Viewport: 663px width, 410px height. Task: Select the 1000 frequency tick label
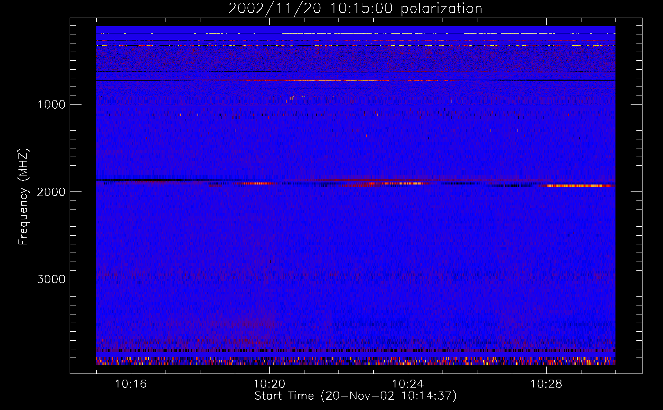click(51, 105)
